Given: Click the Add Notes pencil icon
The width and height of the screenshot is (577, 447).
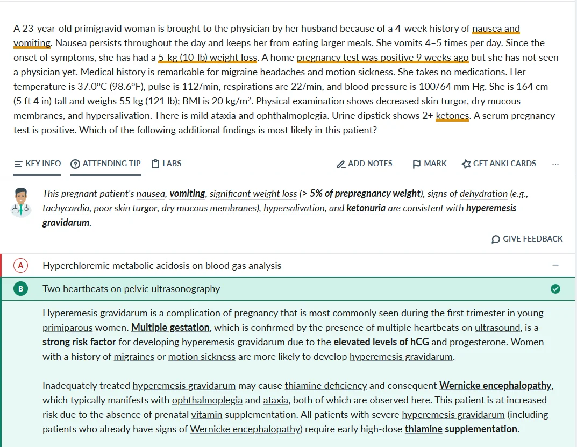Looking at the screenshot, I should tap(341, 164).
